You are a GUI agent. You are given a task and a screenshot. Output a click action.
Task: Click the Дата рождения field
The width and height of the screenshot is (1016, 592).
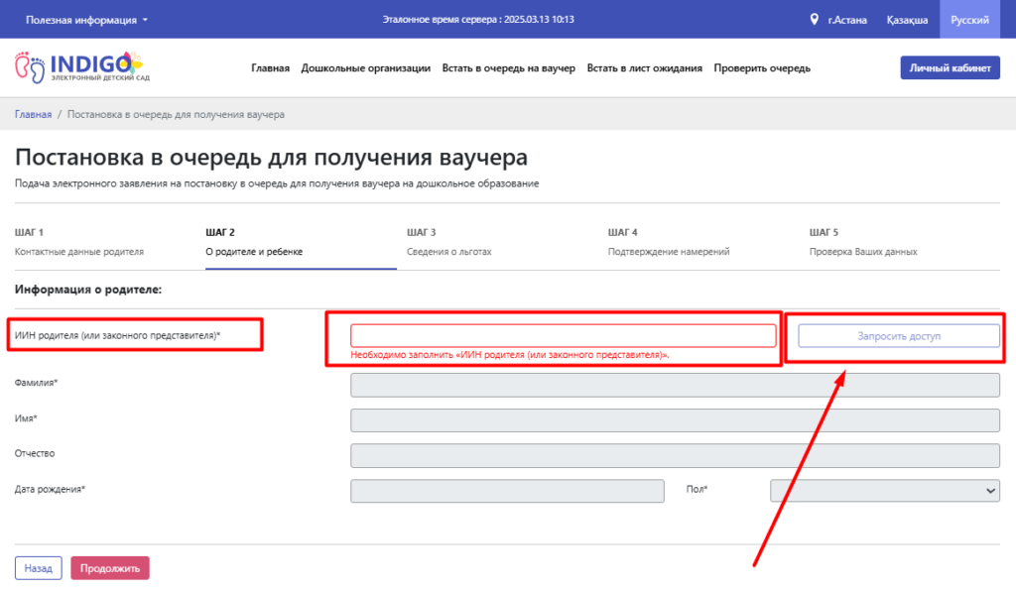tap(507, 490)
